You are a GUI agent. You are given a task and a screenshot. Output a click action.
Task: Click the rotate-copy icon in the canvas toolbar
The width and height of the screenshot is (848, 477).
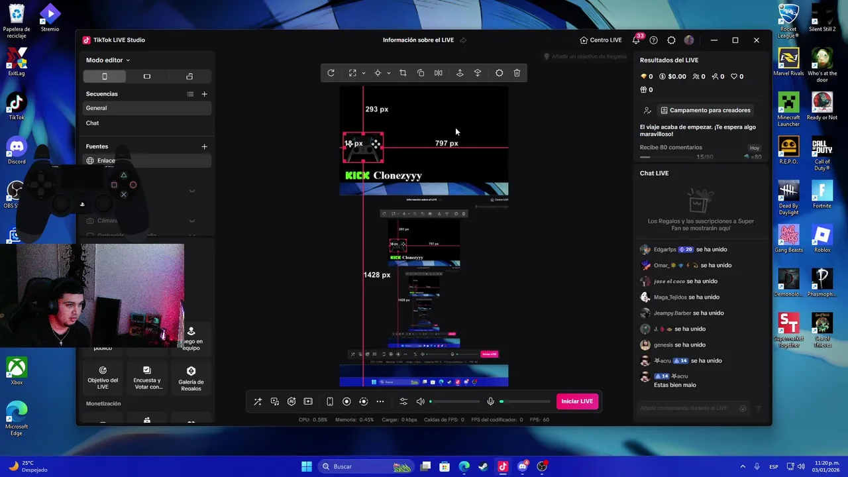coord(421,73)
